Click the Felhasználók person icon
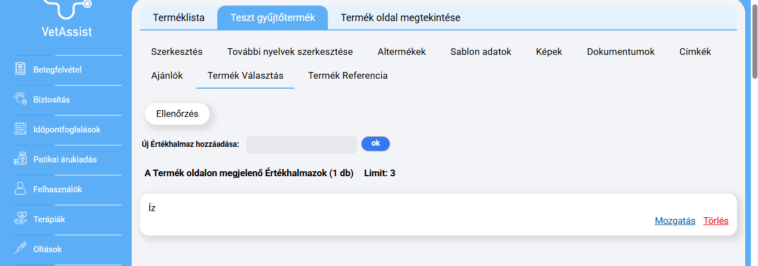 tap(21, 190)
